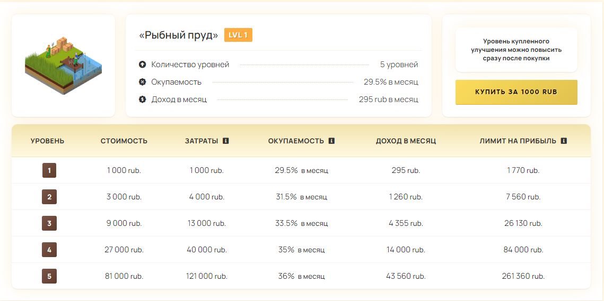The image size is (604, 301).
Task: Click the 43 560 rub. income cell
Action: pyautogui.click(x=406, y=276)
